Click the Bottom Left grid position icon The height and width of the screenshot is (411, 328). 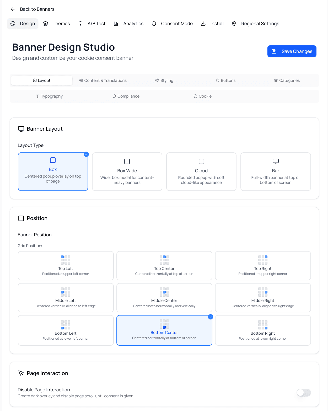tap(66, 325)
